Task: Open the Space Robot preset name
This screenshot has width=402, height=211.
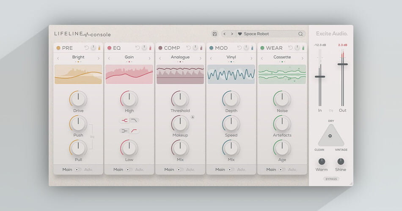Action: 256,34
